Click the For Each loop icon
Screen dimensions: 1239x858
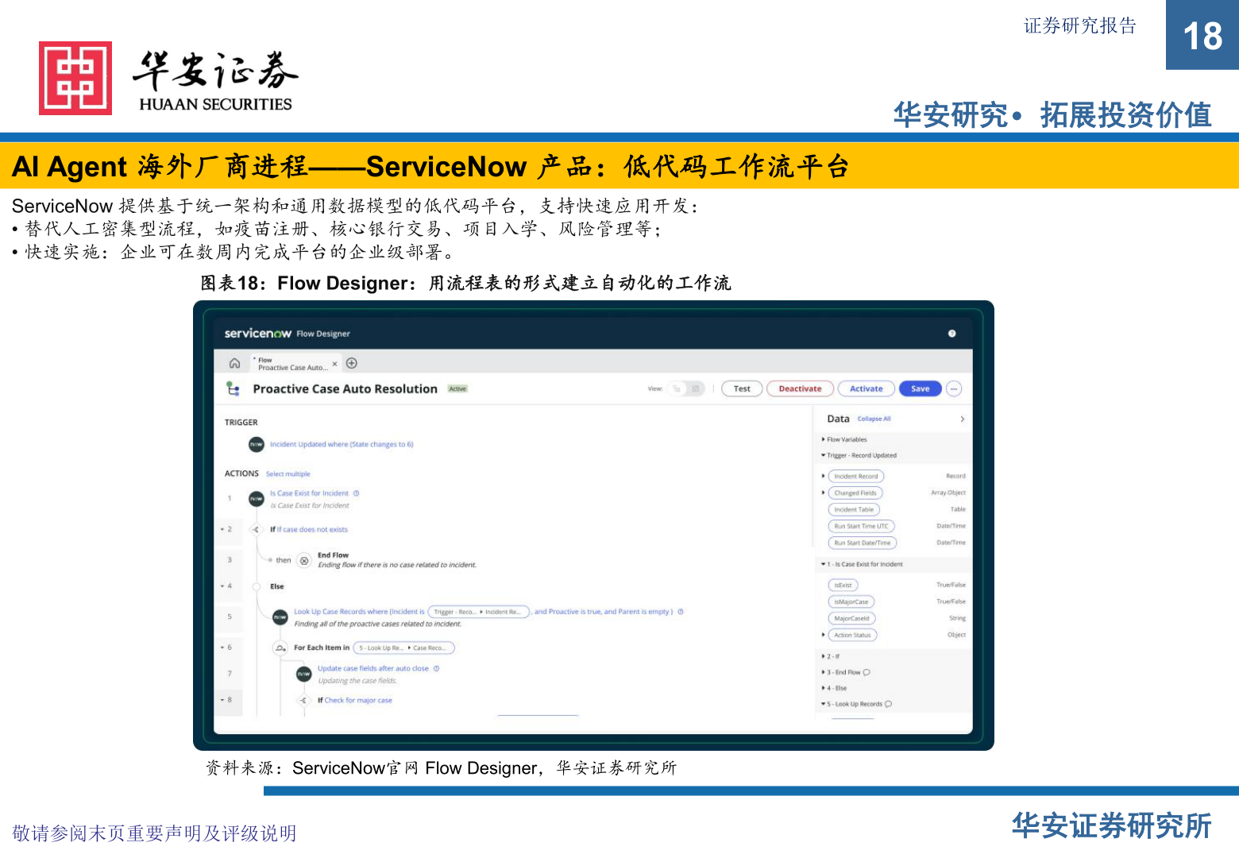coord(280,648)
